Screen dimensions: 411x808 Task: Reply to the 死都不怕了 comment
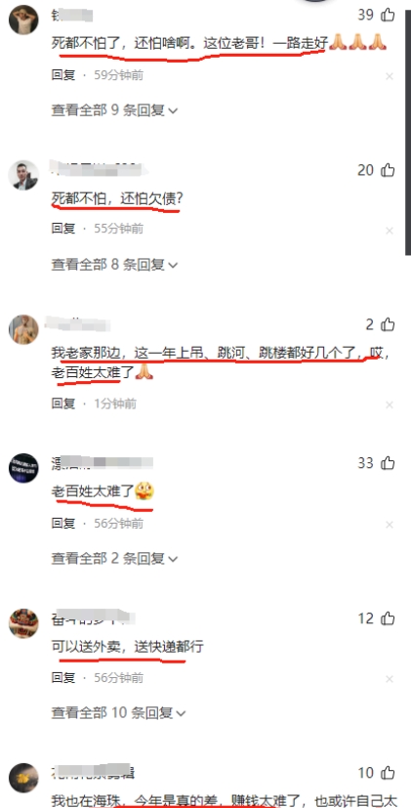click(62, 75)
